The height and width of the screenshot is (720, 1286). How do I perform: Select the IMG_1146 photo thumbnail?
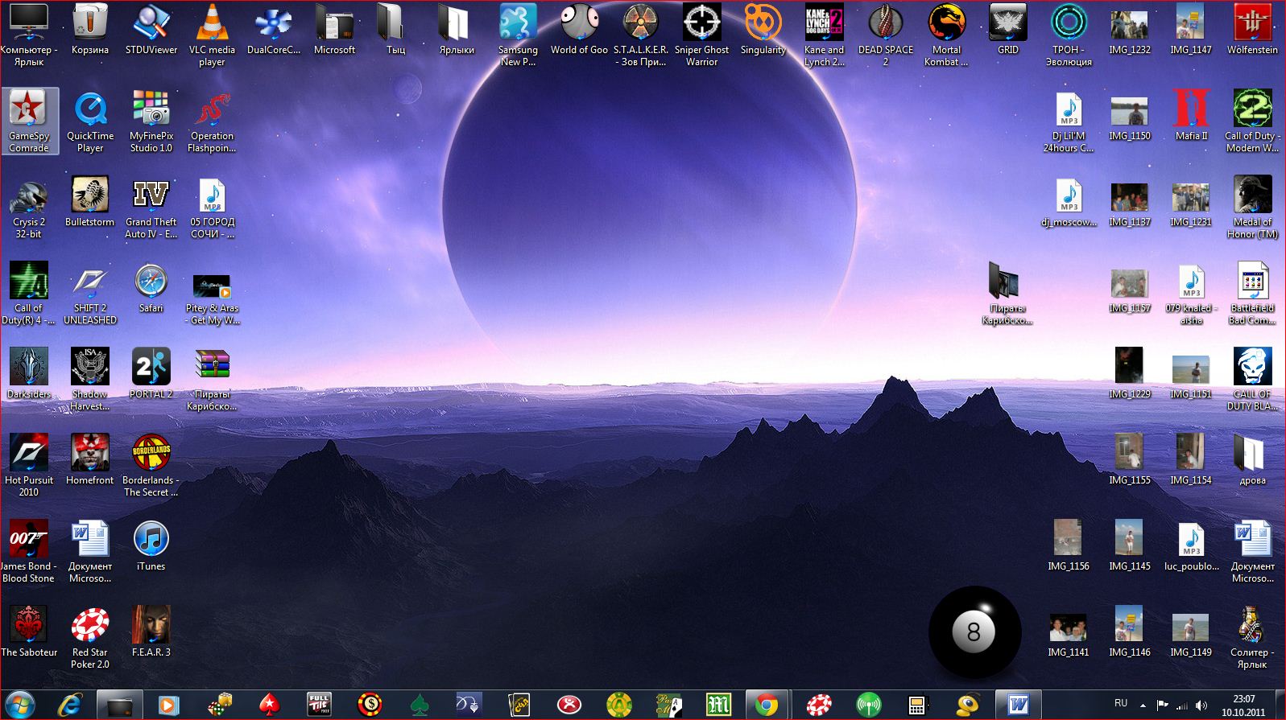click(x=1129, y=626)
